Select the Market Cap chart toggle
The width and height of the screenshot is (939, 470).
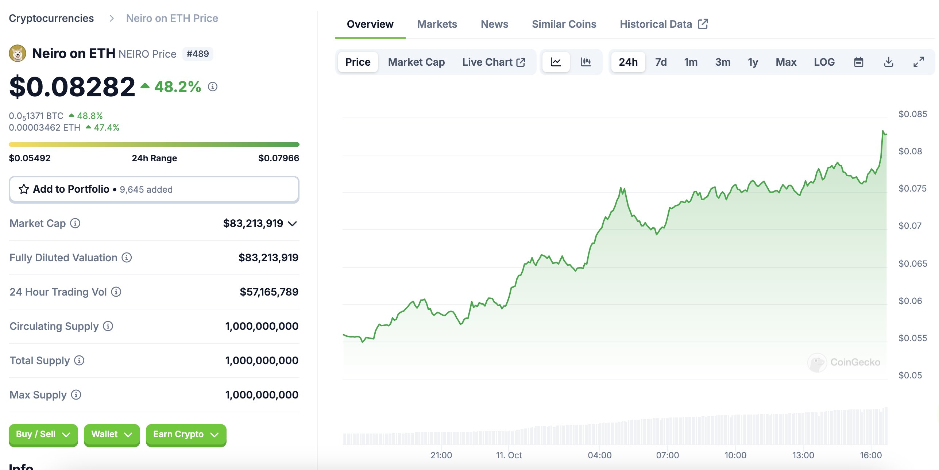click(416, 62)
